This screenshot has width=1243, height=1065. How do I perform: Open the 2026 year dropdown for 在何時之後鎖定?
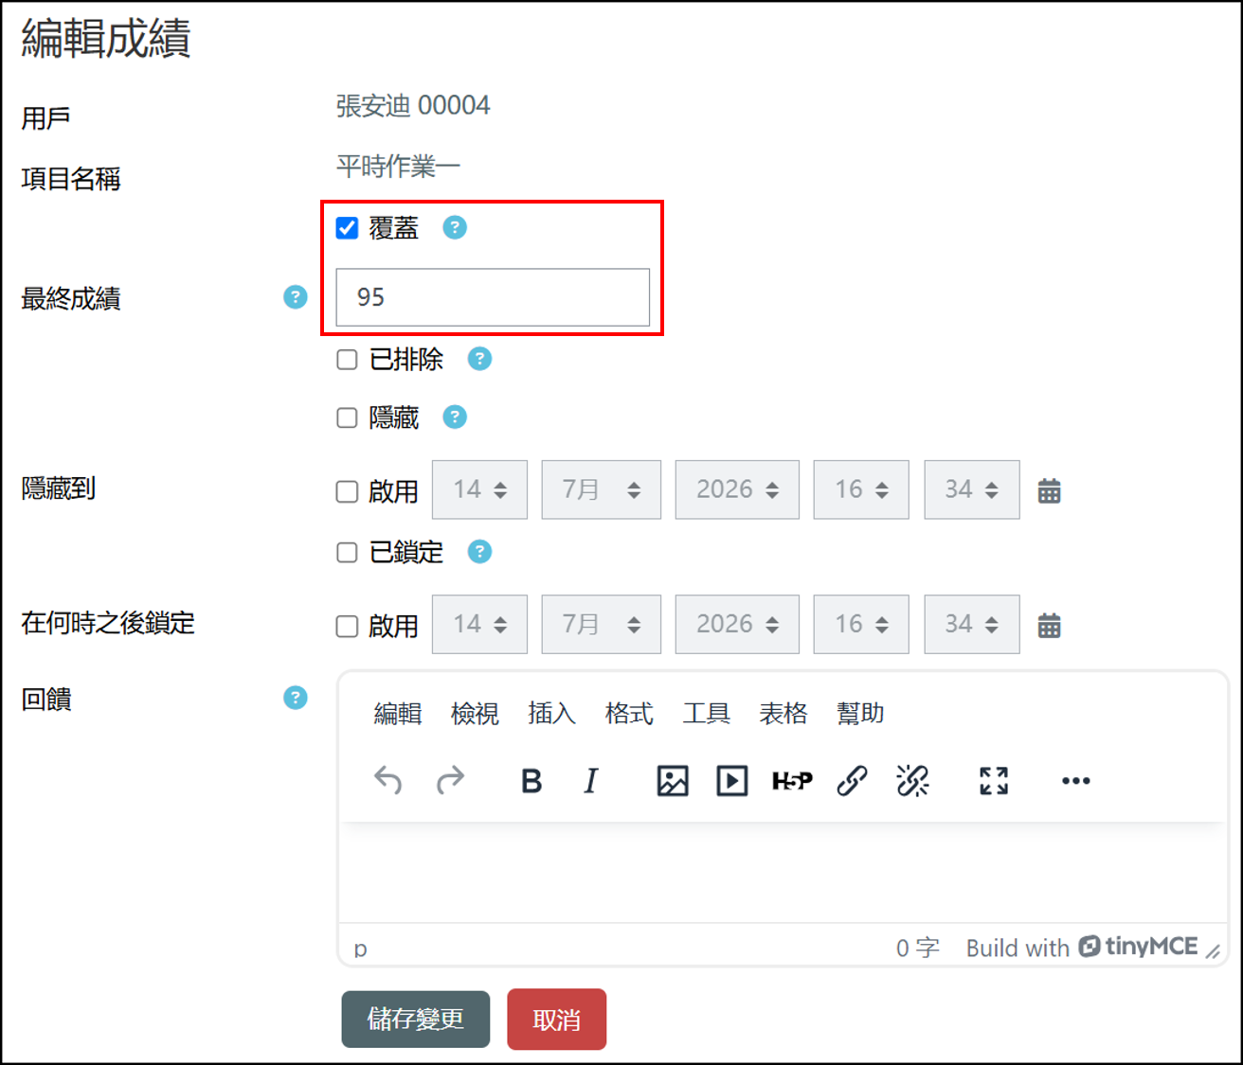[x=737, y=624]
